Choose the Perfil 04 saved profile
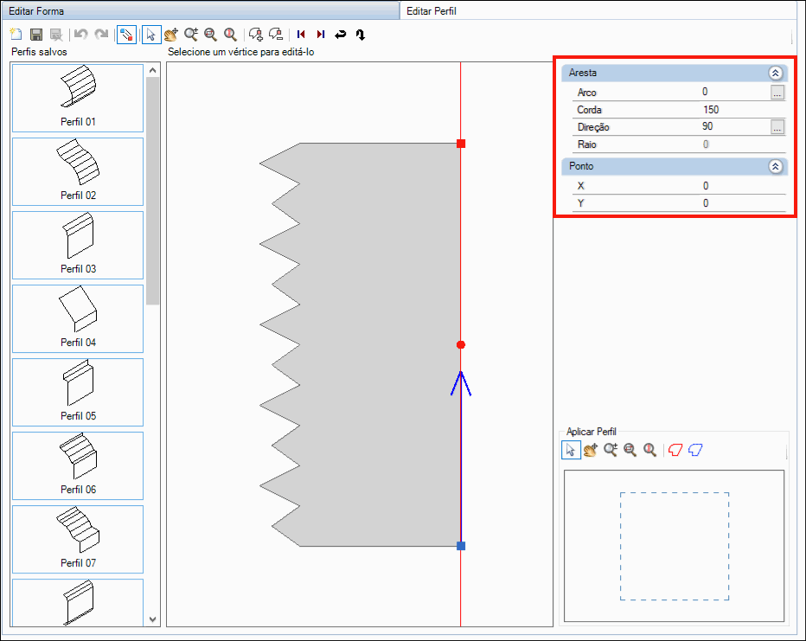Viewport: 806px width, 641px height. (78, 318)
